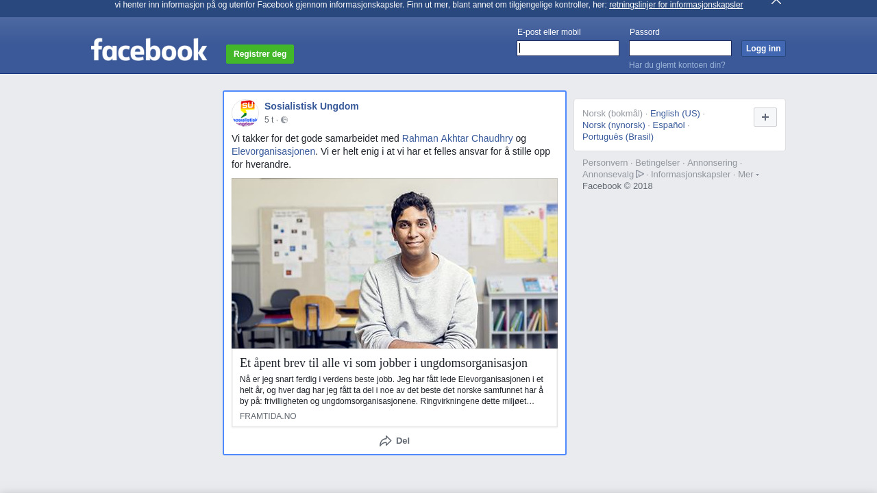This screenshot has height=493, width=877.
Task: Open retningslinjer for informasjonskapsler link
Action: [x=676, y=5]
